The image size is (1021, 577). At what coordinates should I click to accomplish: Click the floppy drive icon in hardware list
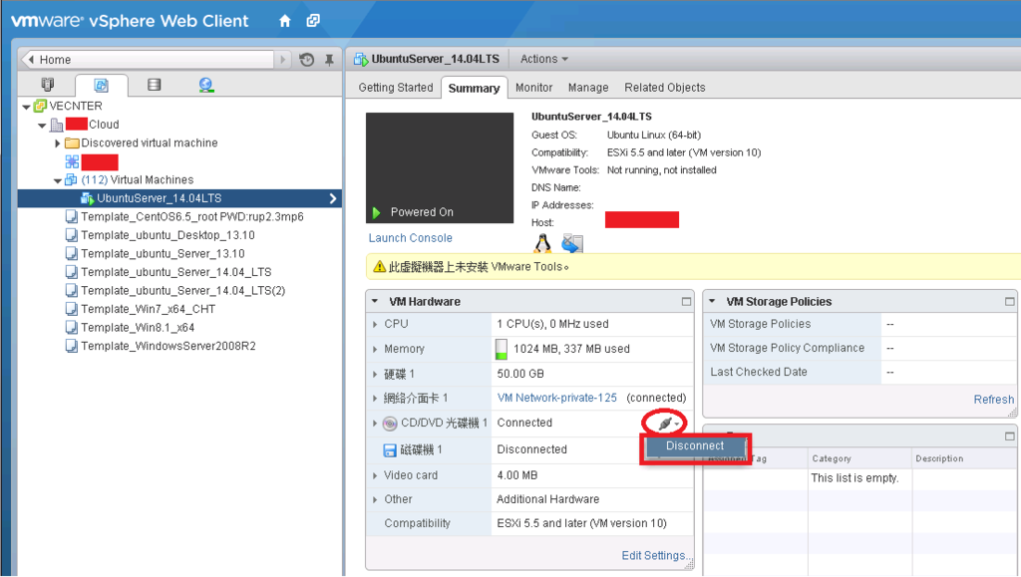[x=390, y=450]
